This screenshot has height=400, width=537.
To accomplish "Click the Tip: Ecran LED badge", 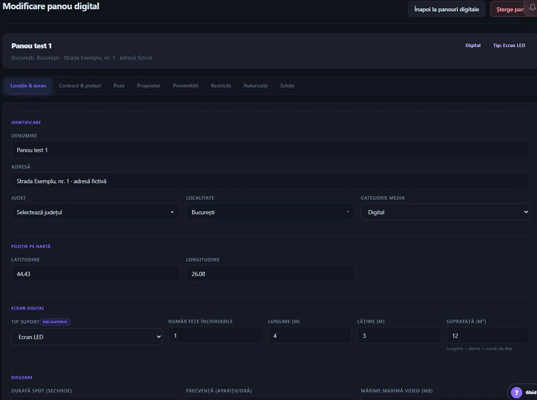I will [x=509, y=45].
